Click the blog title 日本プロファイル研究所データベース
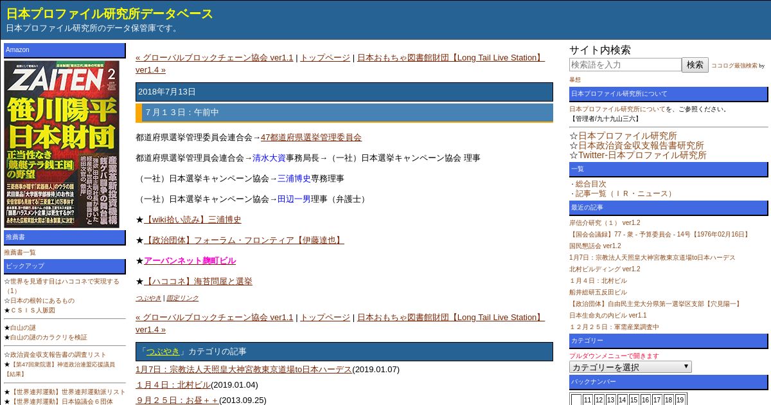Screen dimensions: 771x405 109,14
